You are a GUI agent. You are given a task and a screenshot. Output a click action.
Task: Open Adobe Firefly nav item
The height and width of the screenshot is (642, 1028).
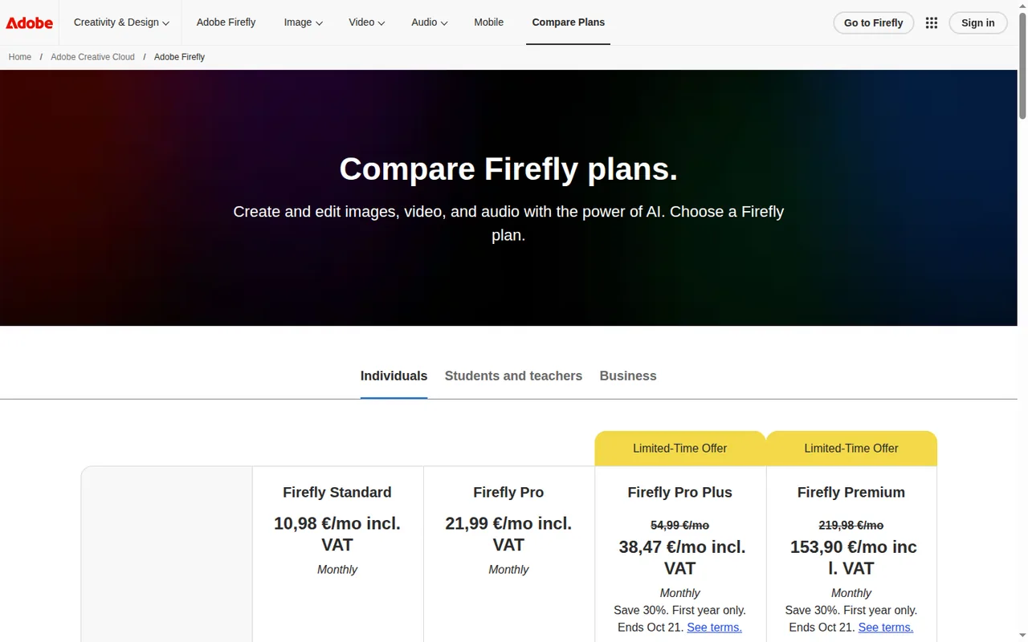(226, 22)
